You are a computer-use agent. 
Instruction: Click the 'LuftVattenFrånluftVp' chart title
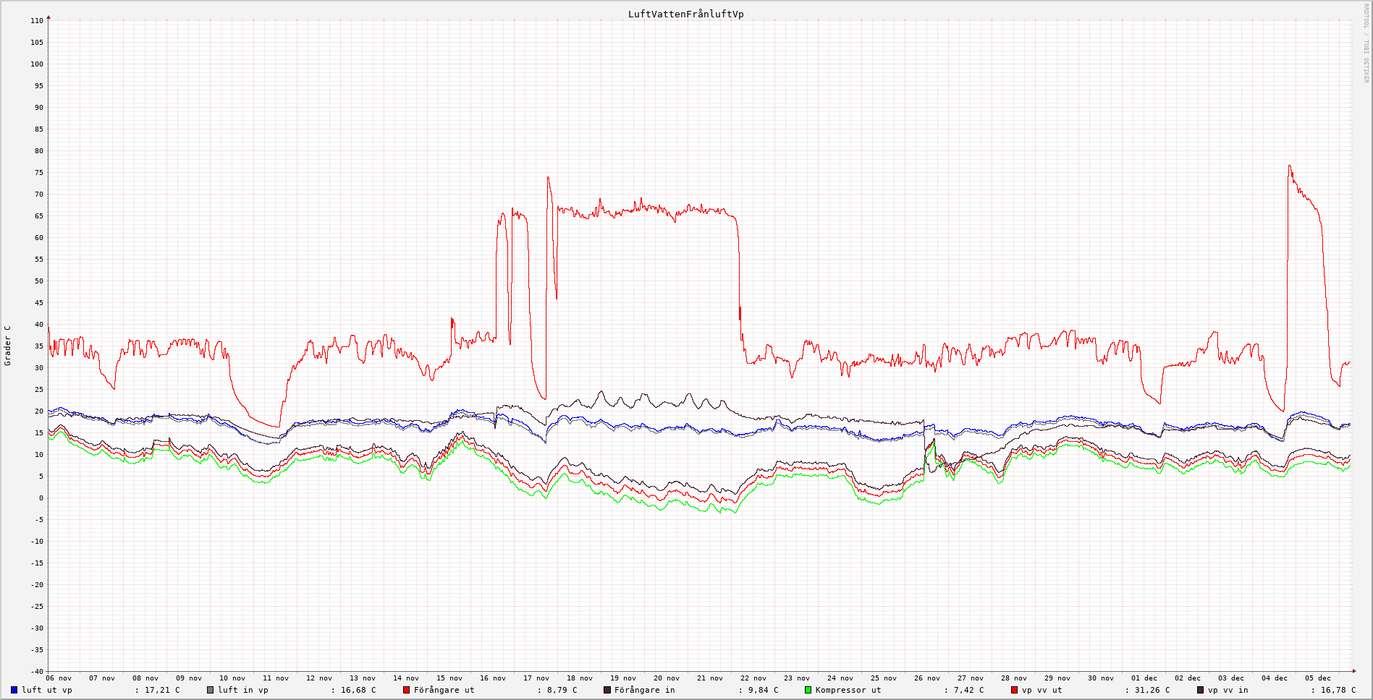tap(685, 14)
